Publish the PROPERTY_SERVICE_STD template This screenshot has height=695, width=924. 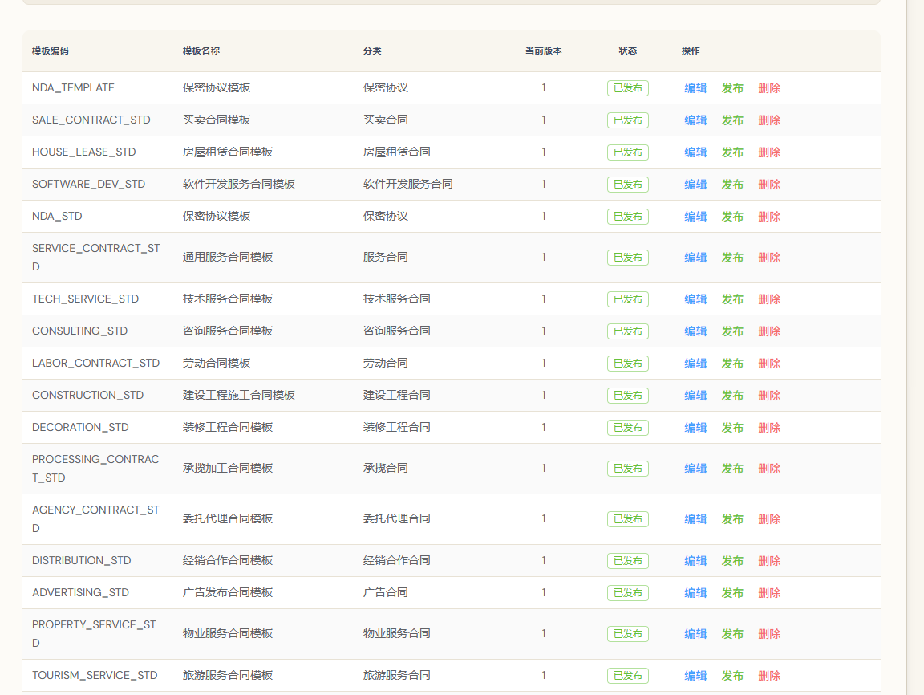point(732,634)
